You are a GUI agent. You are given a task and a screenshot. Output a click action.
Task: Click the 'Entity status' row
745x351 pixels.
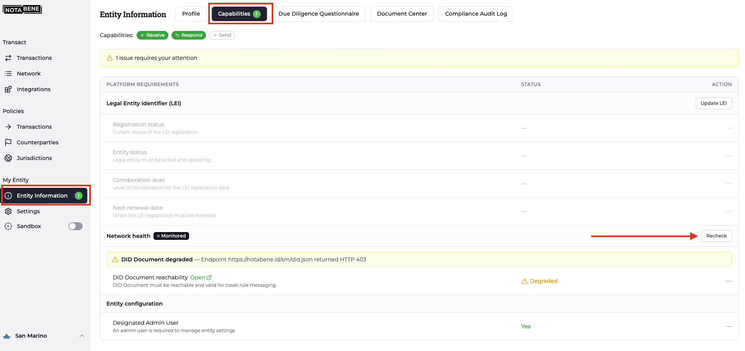[419, 156]
